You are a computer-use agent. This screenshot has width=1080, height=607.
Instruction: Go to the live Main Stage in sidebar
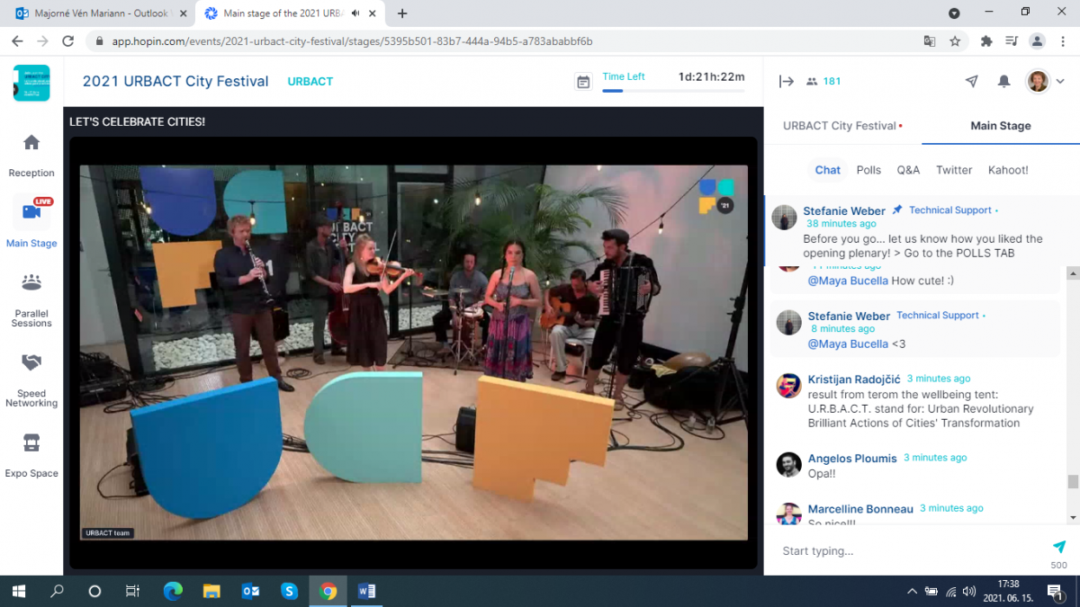pyautogui.click(x=31, y=222)
